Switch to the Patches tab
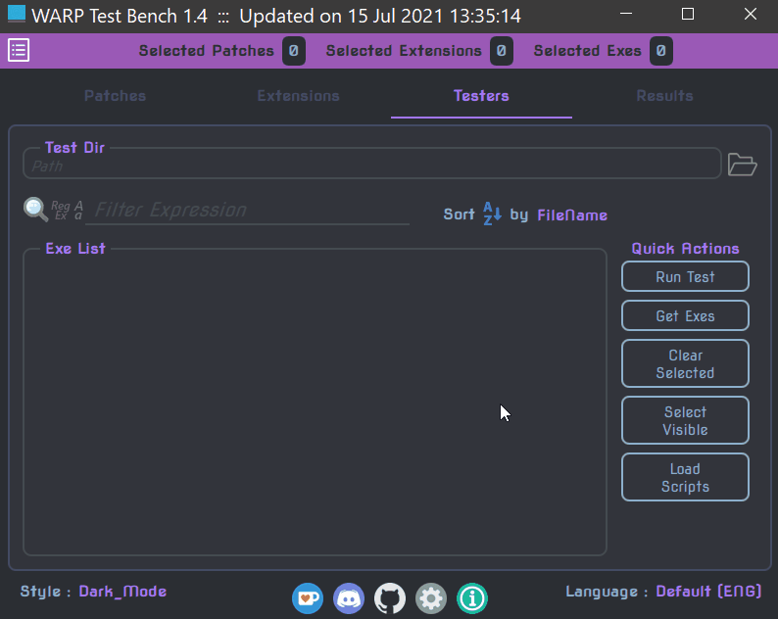 coord(115,96)
